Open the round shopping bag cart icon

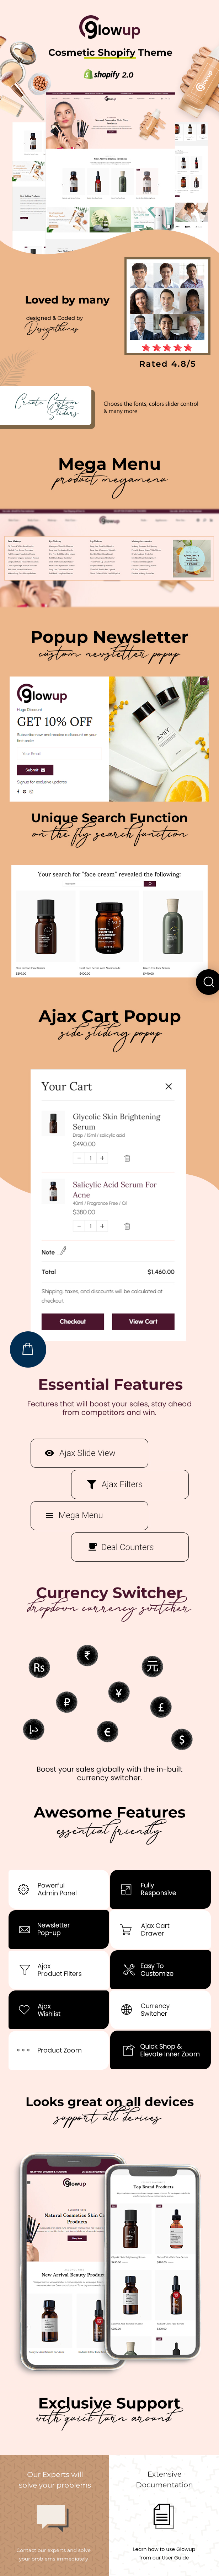(27, 1349)
